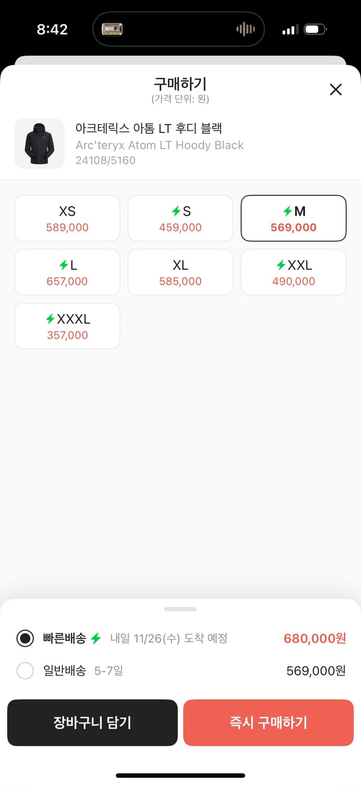This screenshot has height=785, width=361.
Task: Open the Dynamic Island app thumbnail
Action: [x=112, y=29]
